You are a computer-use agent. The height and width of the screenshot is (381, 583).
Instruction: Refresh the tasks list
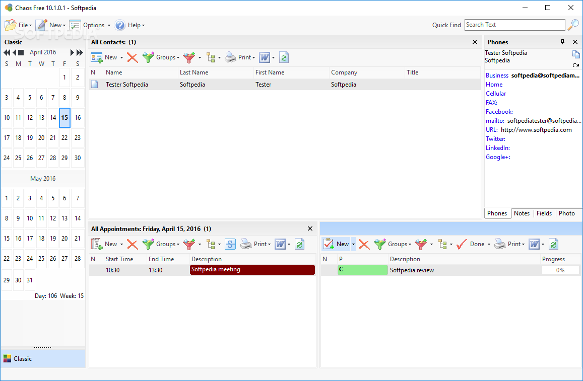[554, 244]
